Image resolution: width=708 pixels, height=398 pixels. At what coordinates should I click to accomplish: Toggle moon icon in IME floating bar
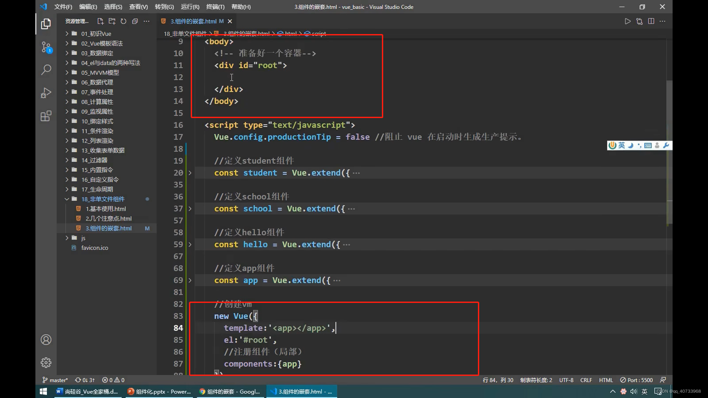tap(631, 145)
